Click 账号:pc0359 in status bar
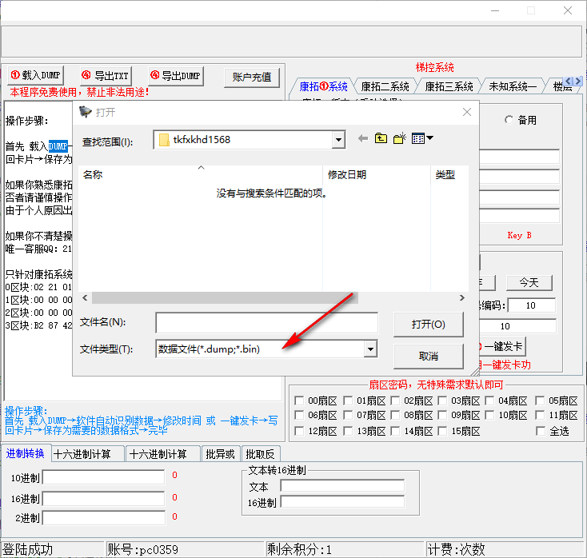 pos(142,549)
